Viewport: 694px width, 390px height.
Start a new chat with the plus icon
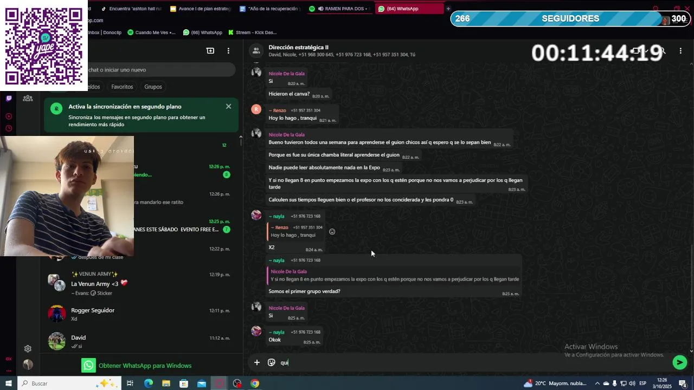(x=210, y=51)
